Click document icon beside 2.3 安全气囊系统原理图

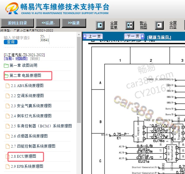pyautogui.click(x=8, y=106)
